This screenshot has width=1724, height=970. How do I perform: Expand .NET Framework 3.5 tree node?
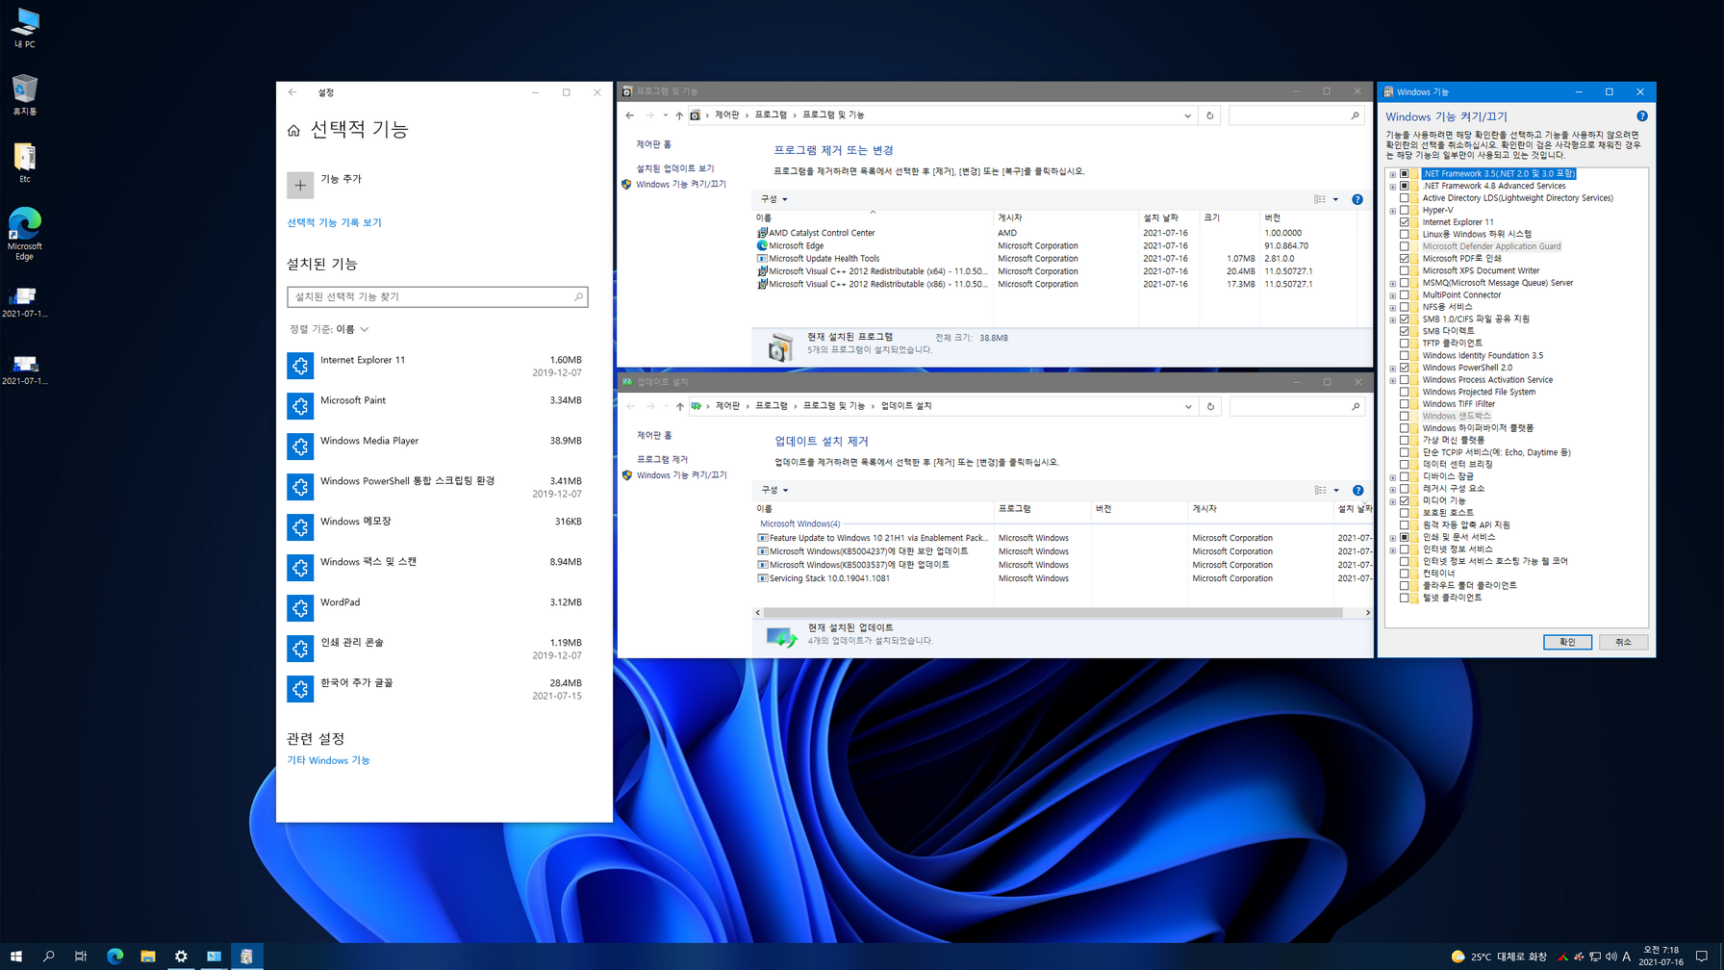[x=1392, y=174]
